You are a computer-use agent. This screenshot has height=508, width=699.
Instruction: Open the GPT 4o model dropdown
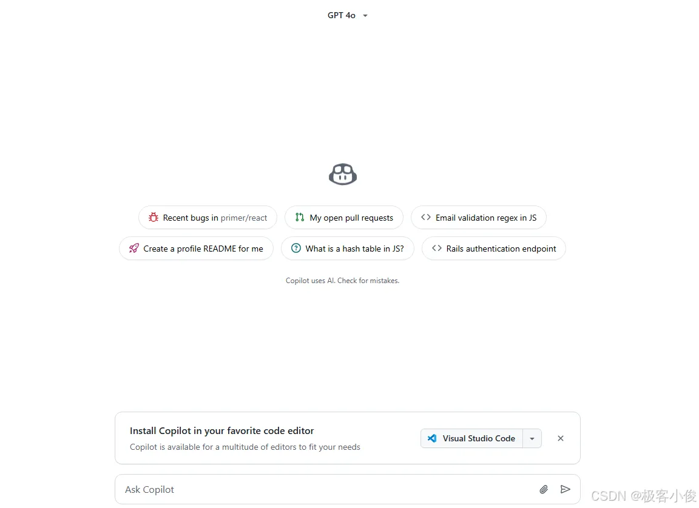tap(348, 15)
